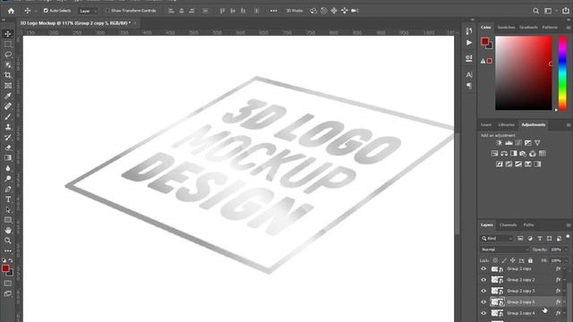Image resolution: width=573 pixels, height=322 pixels.
Task: Open the search icon in options bar
Action: coord(535,11)
